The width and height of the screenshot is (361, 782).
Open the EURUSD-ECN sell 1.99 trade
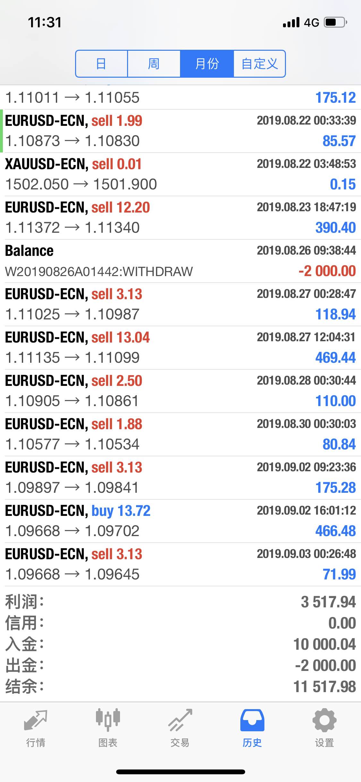click(180, 131)
